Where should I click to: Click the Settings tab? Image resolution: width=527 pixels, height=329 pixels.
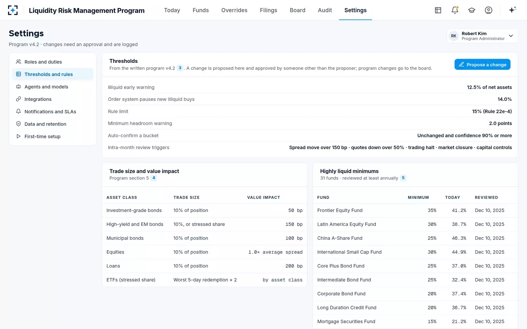point(355,10)
